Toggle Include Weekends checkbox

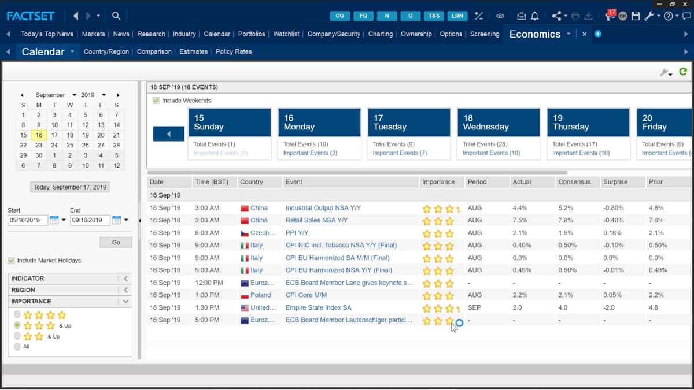click(x=156, y=101)
